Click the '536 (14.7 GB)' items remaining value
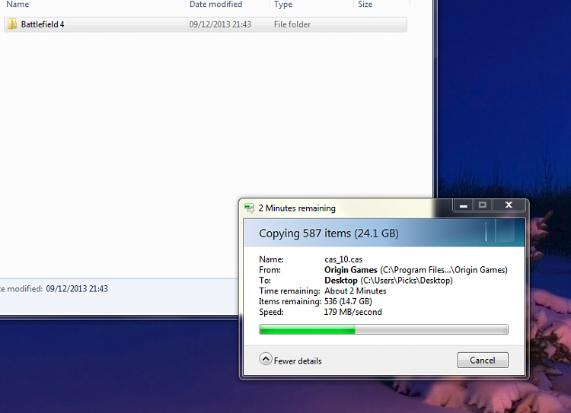571x413 pixels. coord(348,302)
